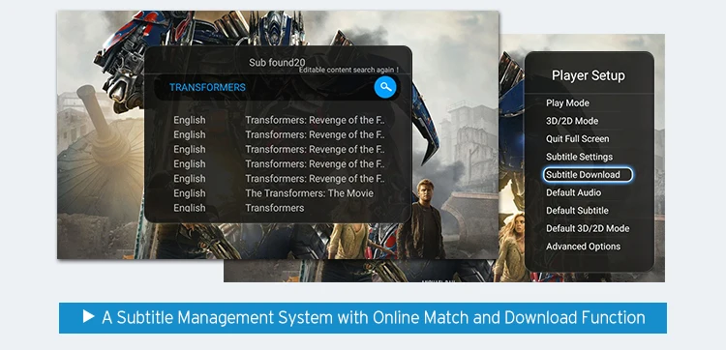Screen dimensions: 726x350
Task: Open Play Mode in Player Setup
Action: tap(567, 103)
